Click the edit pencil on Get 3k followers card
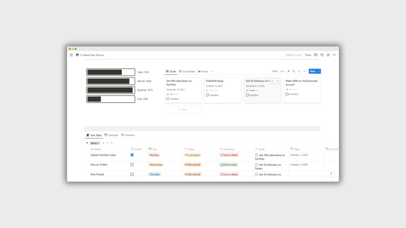This screenshot has width=406, height=228. 272,81
